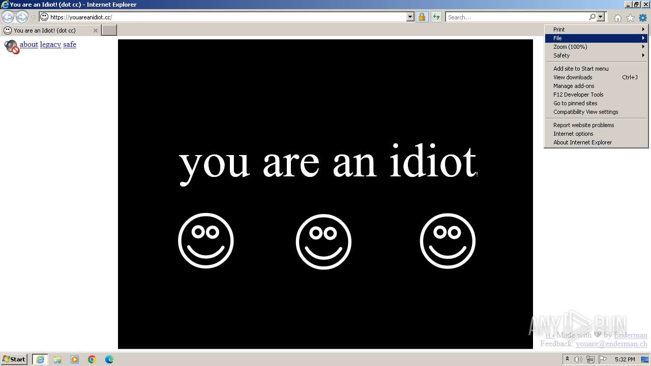Select the 'You are an Idiot! (dot cc)' tab
Screen dimensions: 651x366
[50, 30]
